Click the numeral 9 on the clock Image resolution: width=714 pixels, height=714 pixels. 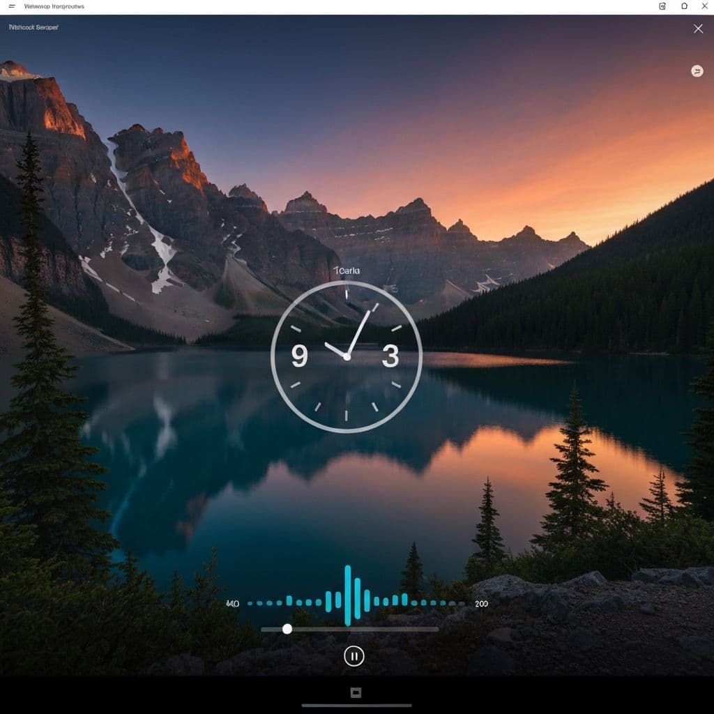point(299,356)
